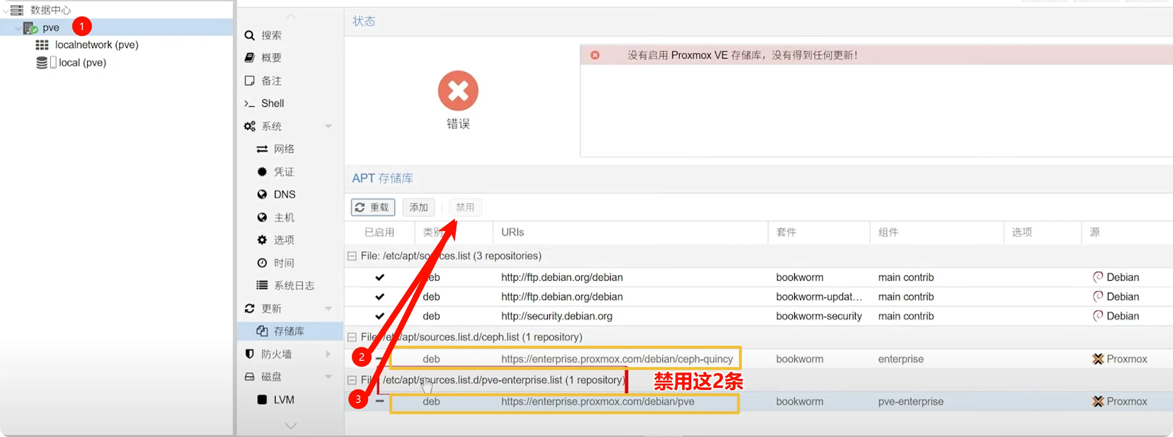The height and width of the screenshot is (437, 1173).
Task: Open 存储库 repositories menu item
Action: pos(289,331)
